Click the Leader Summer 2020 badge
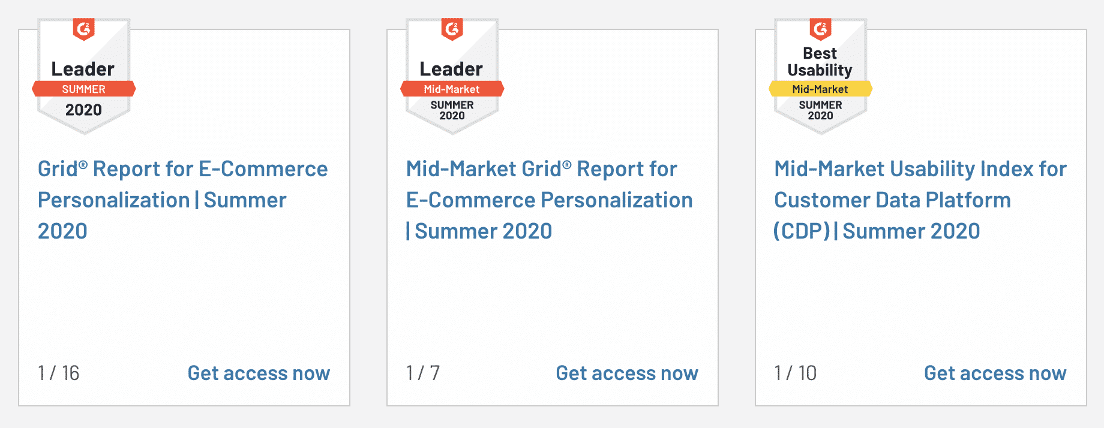This screenshot has width=1104, height=428. pyautogui.click(x=84, y=76)
